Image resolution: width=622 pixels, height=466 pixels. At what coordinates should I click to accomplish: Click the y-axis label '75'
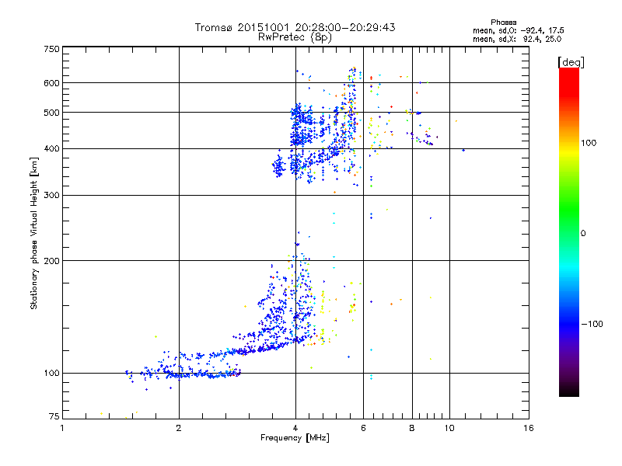tap(54, 416)
